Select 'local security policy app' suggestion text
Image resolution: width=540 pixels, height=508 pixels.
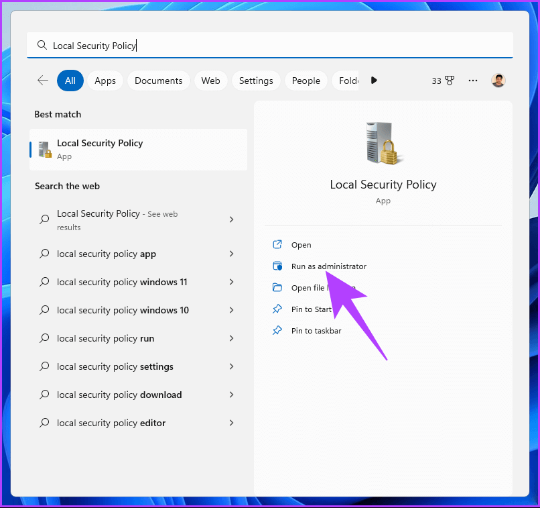click(x=107, y=254)
